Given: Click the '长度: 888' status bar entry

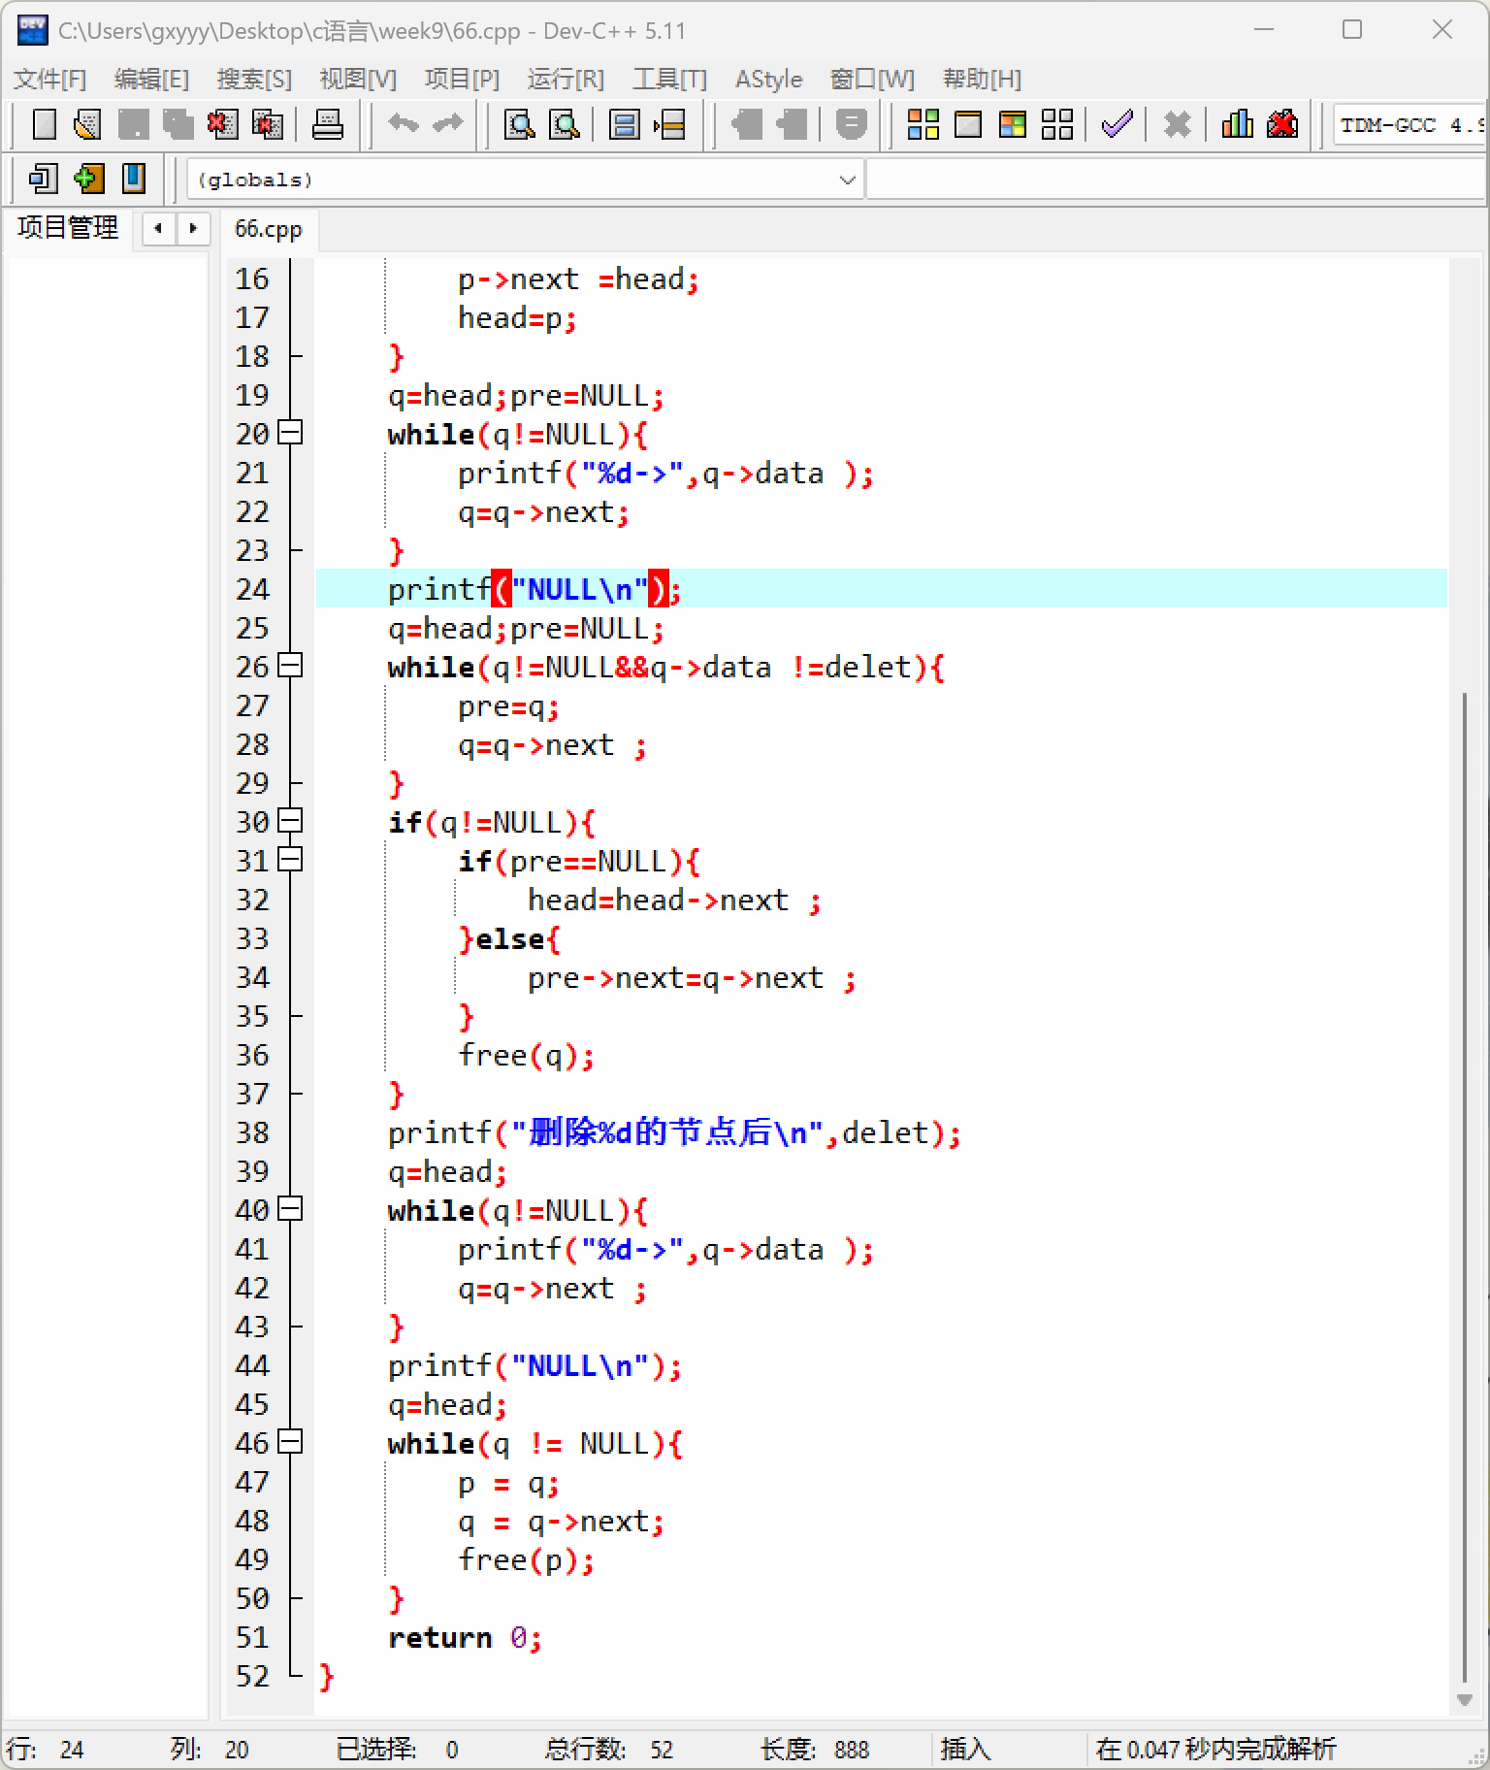Looking at the screenshot, I should (x=815, y=1750).
